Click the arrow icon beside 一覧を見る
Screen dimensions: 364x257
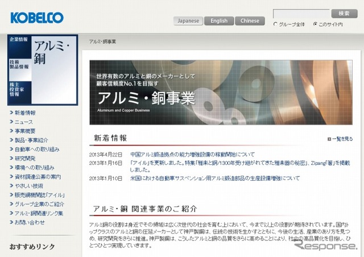click(x=329, y=139)
